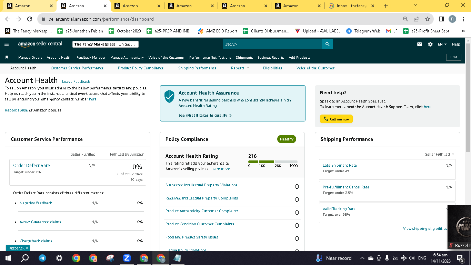471x265 pixels.
Task: Click the magnifier search button in Seller Central
Action: click(x=327, y=44)
